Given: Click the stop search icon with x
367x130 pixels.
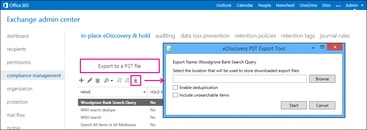Looking at the screenshot, I should pos(127,81).
